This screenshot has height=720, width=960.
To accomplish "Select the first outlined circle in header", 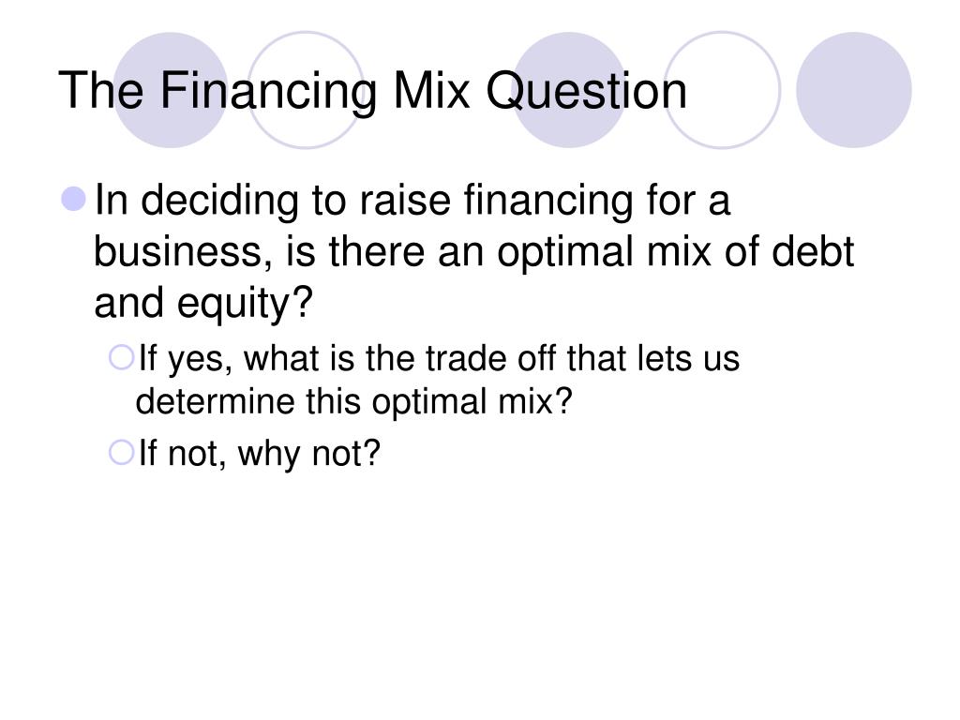I will point(307,90).
